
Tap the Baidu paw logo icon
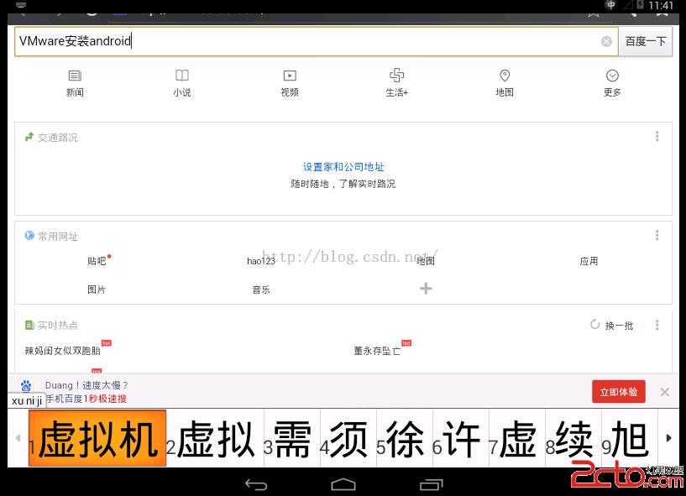[x=26, y=386]
